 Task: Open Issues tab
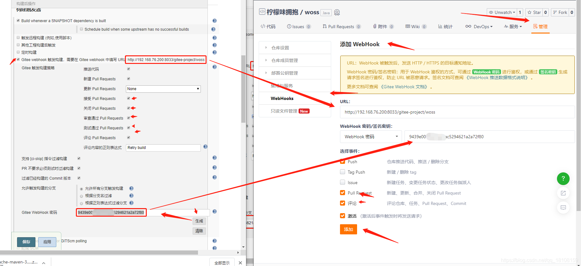click(299, 27)
